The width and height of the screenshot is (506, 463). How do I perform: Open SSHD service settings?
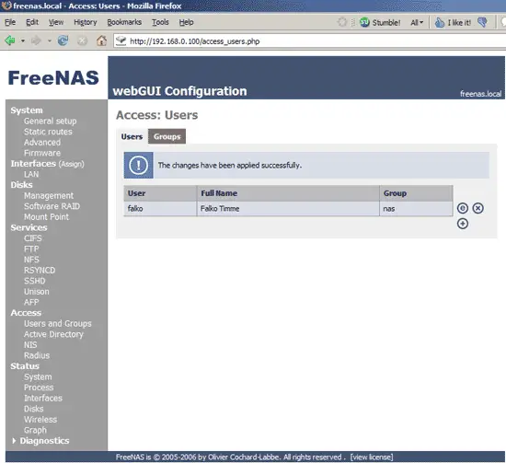35,281
